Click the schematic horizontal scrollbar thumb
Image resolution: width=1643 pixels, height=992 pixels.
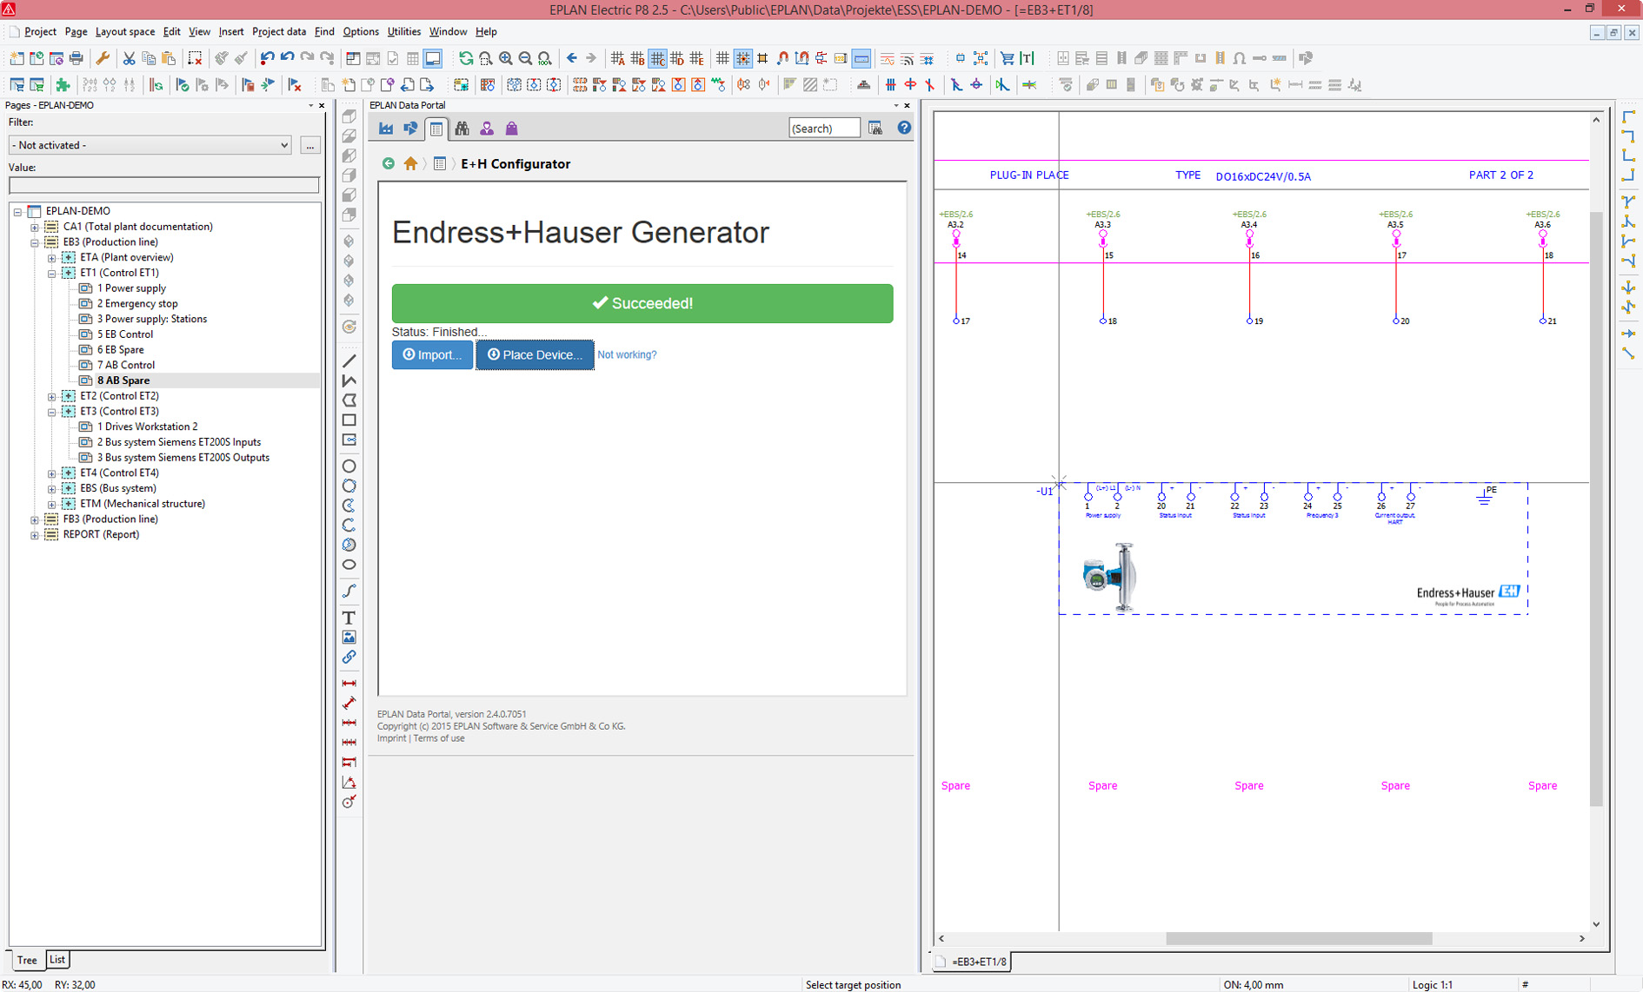(1298, 938)
